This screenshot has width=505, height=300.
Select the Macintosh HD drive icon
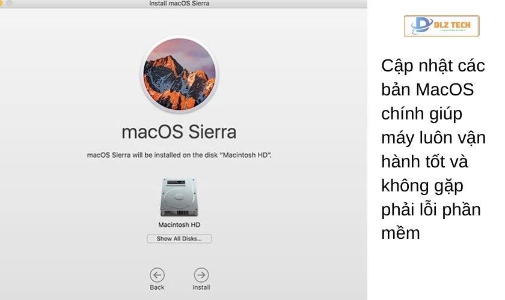click(179, 197)
